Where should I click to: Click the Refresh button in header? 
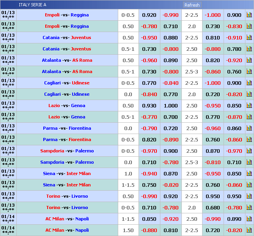(x=192, y=5)
